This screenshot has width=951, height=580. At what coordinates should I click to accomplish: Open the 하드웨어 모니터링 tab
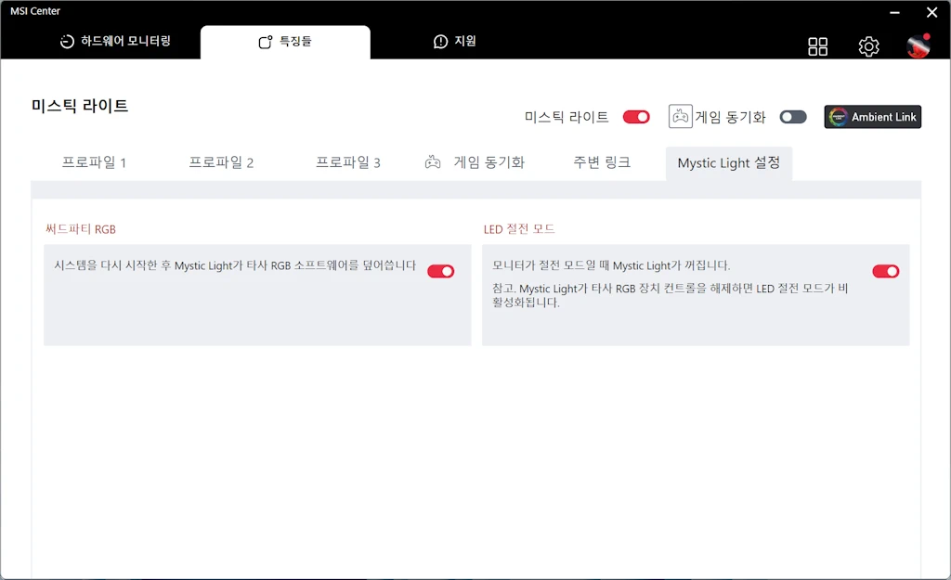pos(115,41)
